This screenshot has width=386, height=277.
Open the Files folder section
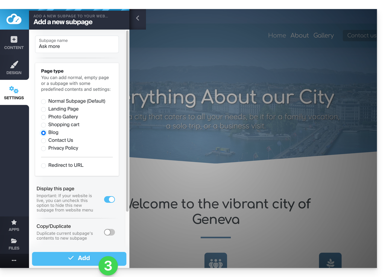coord(14,244)
